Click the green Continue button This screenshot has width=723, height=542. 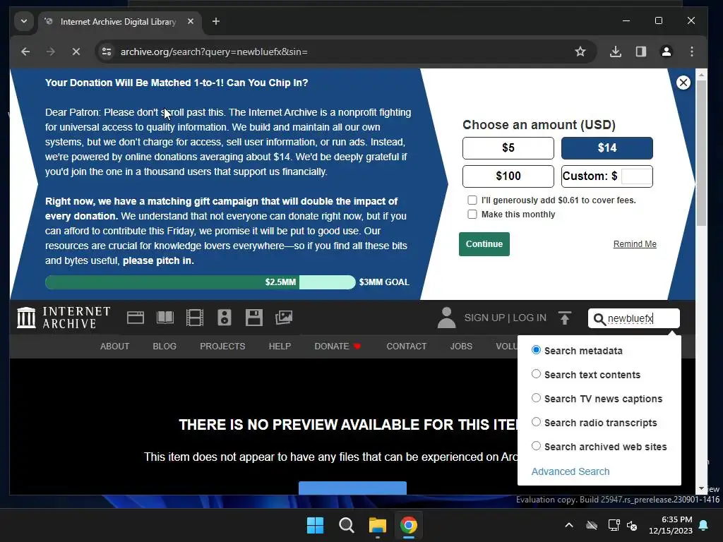[x=484, y=244]
